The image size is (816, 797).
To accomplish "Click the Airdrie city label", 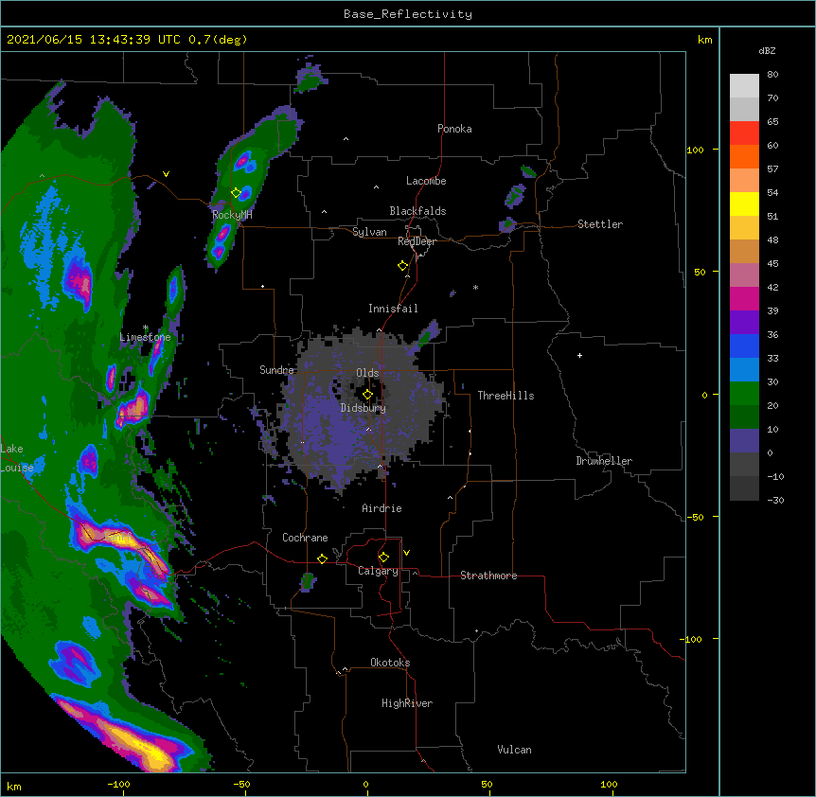I will coord(381,508).
